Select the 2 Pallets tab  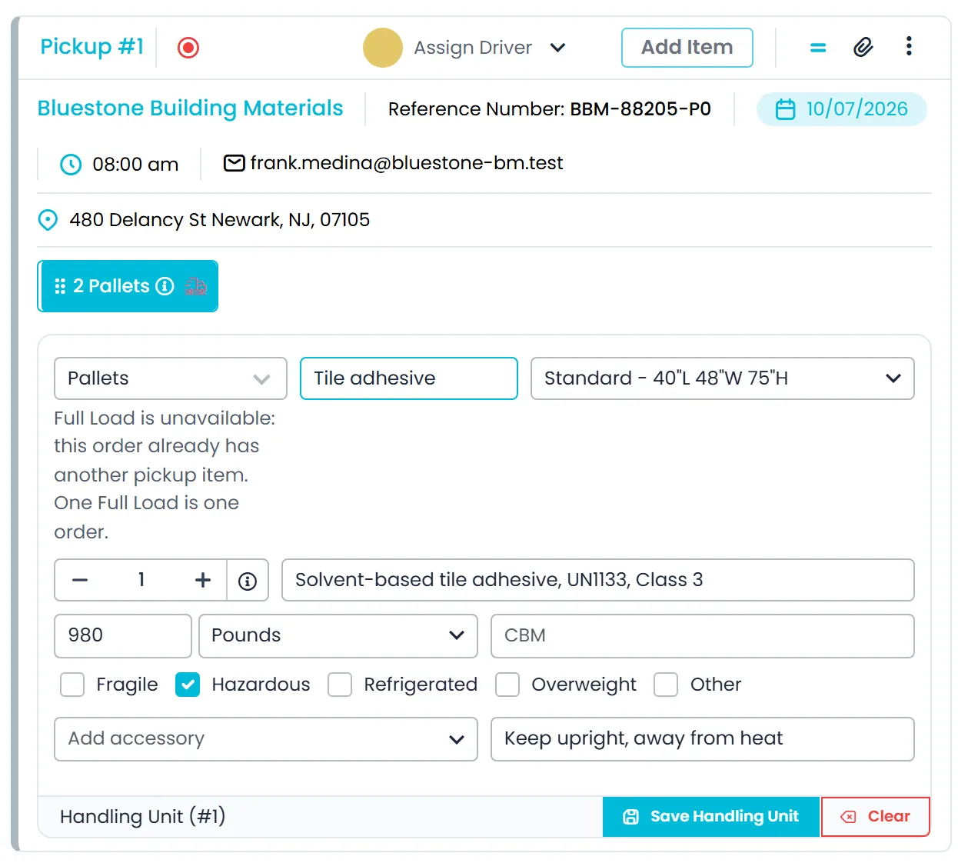point(128,286)
